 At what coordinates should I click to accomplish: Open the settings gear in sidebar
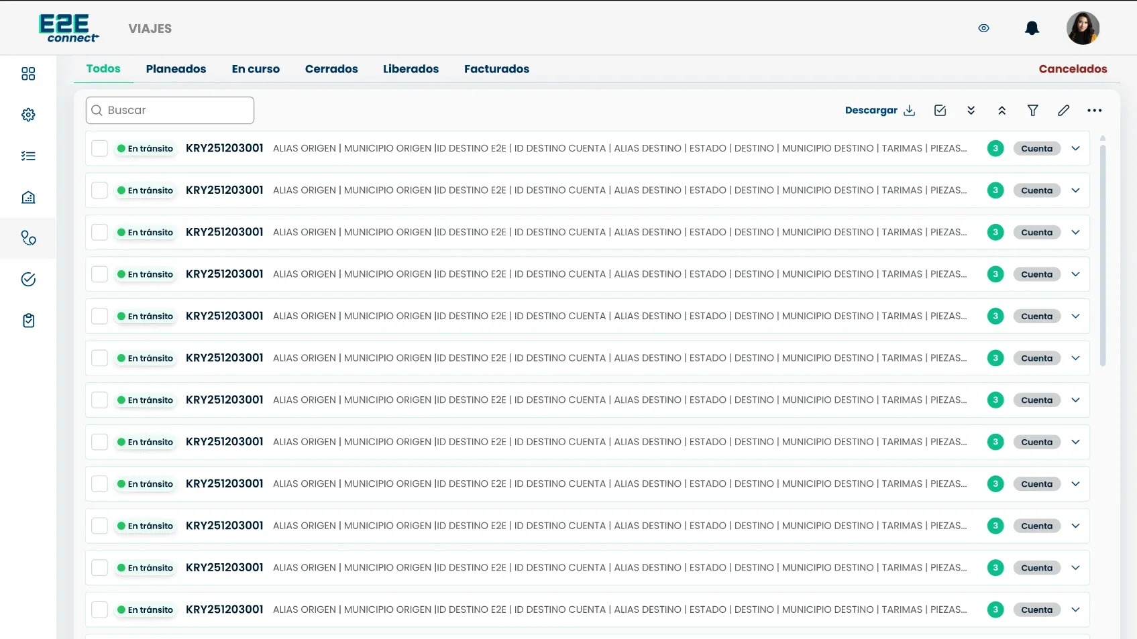pyautogui.click(x=28, y=115)
